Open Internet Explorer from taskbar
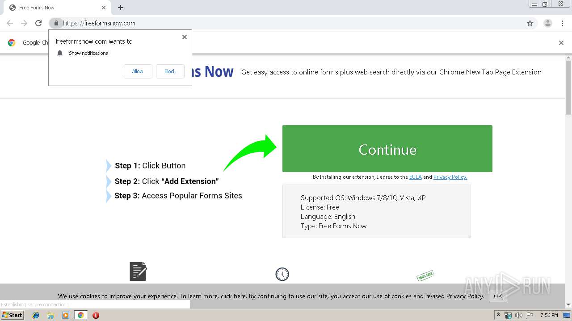 point(36,315)
